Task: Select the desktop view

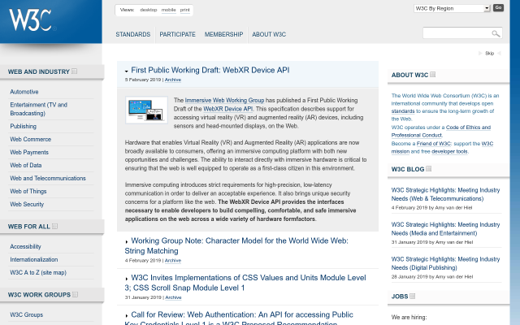Action: tap(148, 10)
